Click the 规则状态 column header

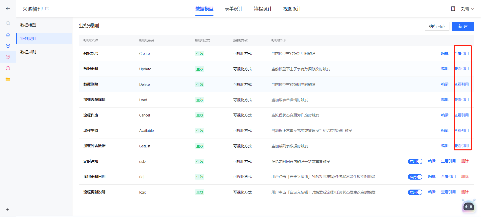[202, 40]
